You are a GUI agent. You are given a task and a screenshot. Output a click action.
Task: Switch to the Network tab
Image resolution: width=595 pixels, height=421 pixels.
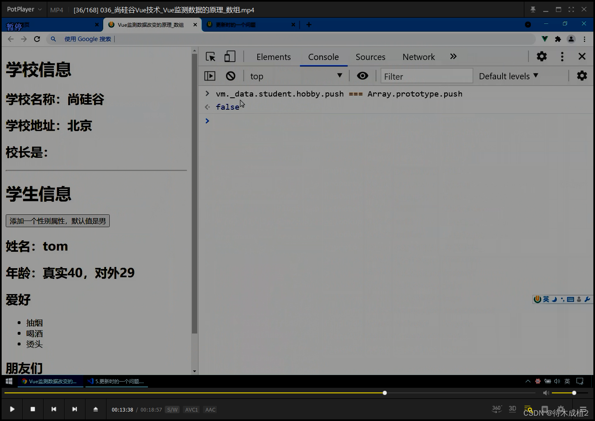418,57
